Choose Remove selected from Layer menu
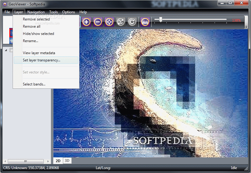Image resolution: width=251 pixels, height=173 pixels. tap(46, 19)
